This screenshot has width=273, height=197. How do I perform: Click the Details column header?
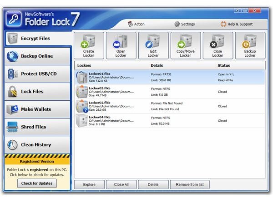tap(157, 65)
